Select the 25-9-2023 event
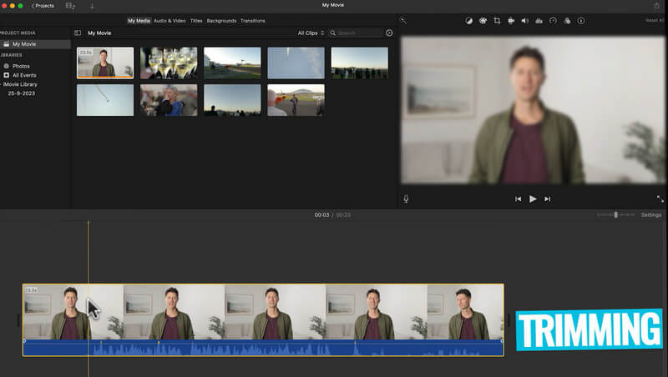The image size is (668, 377). (x=22, y=93)
